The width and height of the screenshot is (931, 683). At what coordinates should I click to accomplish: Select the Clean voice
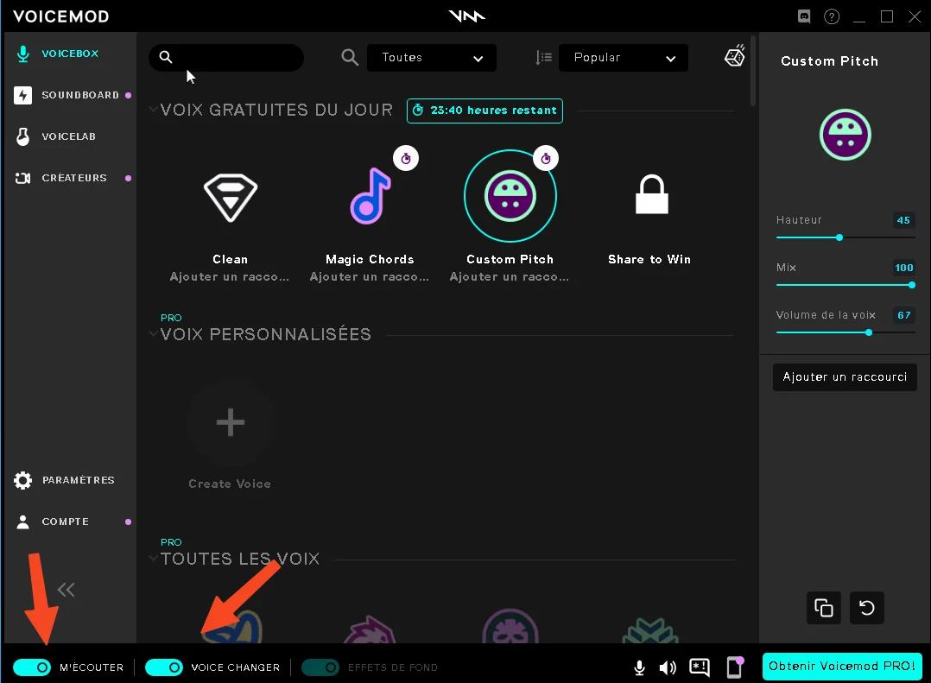click(231, 198)
